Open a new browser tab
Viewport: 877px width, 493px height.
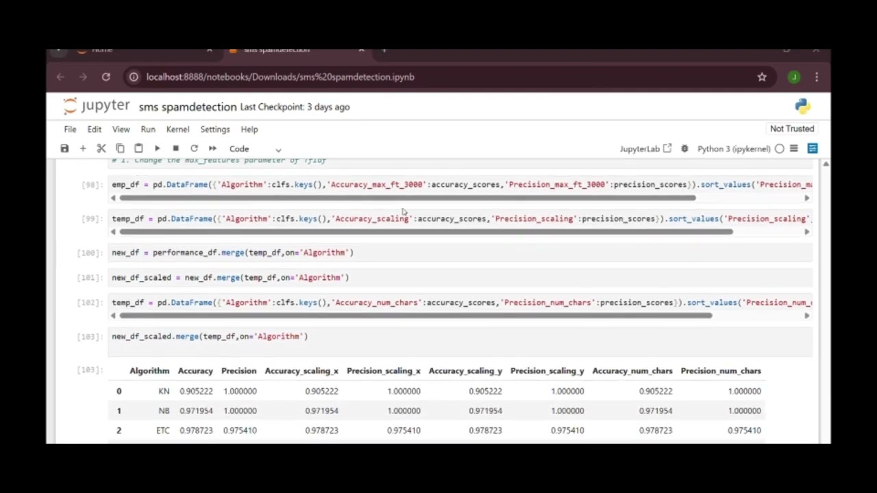pos(384,51)
